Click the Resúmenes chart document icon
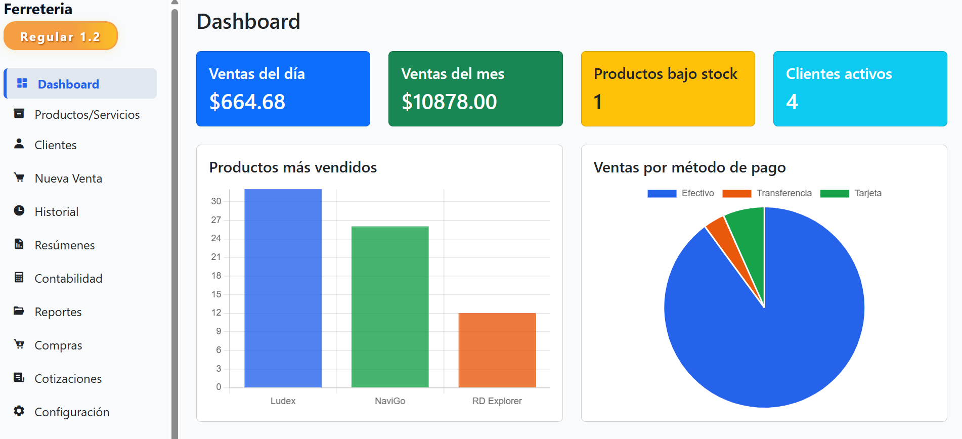This screenshot has width=962, height=439. coord(19,244)
